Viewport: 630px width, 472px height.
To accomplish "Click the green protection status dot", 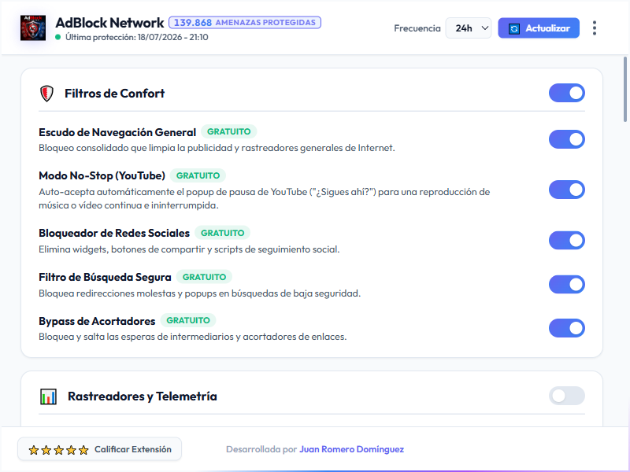I will click(x=57, y=37).
